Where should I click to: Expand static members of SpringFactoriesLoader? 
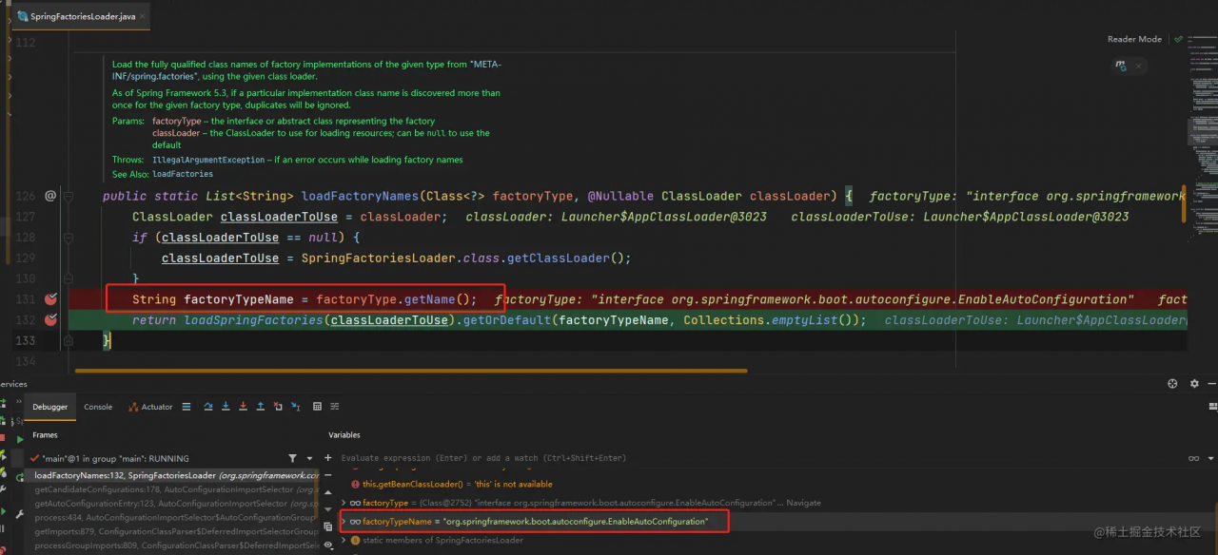343,540
